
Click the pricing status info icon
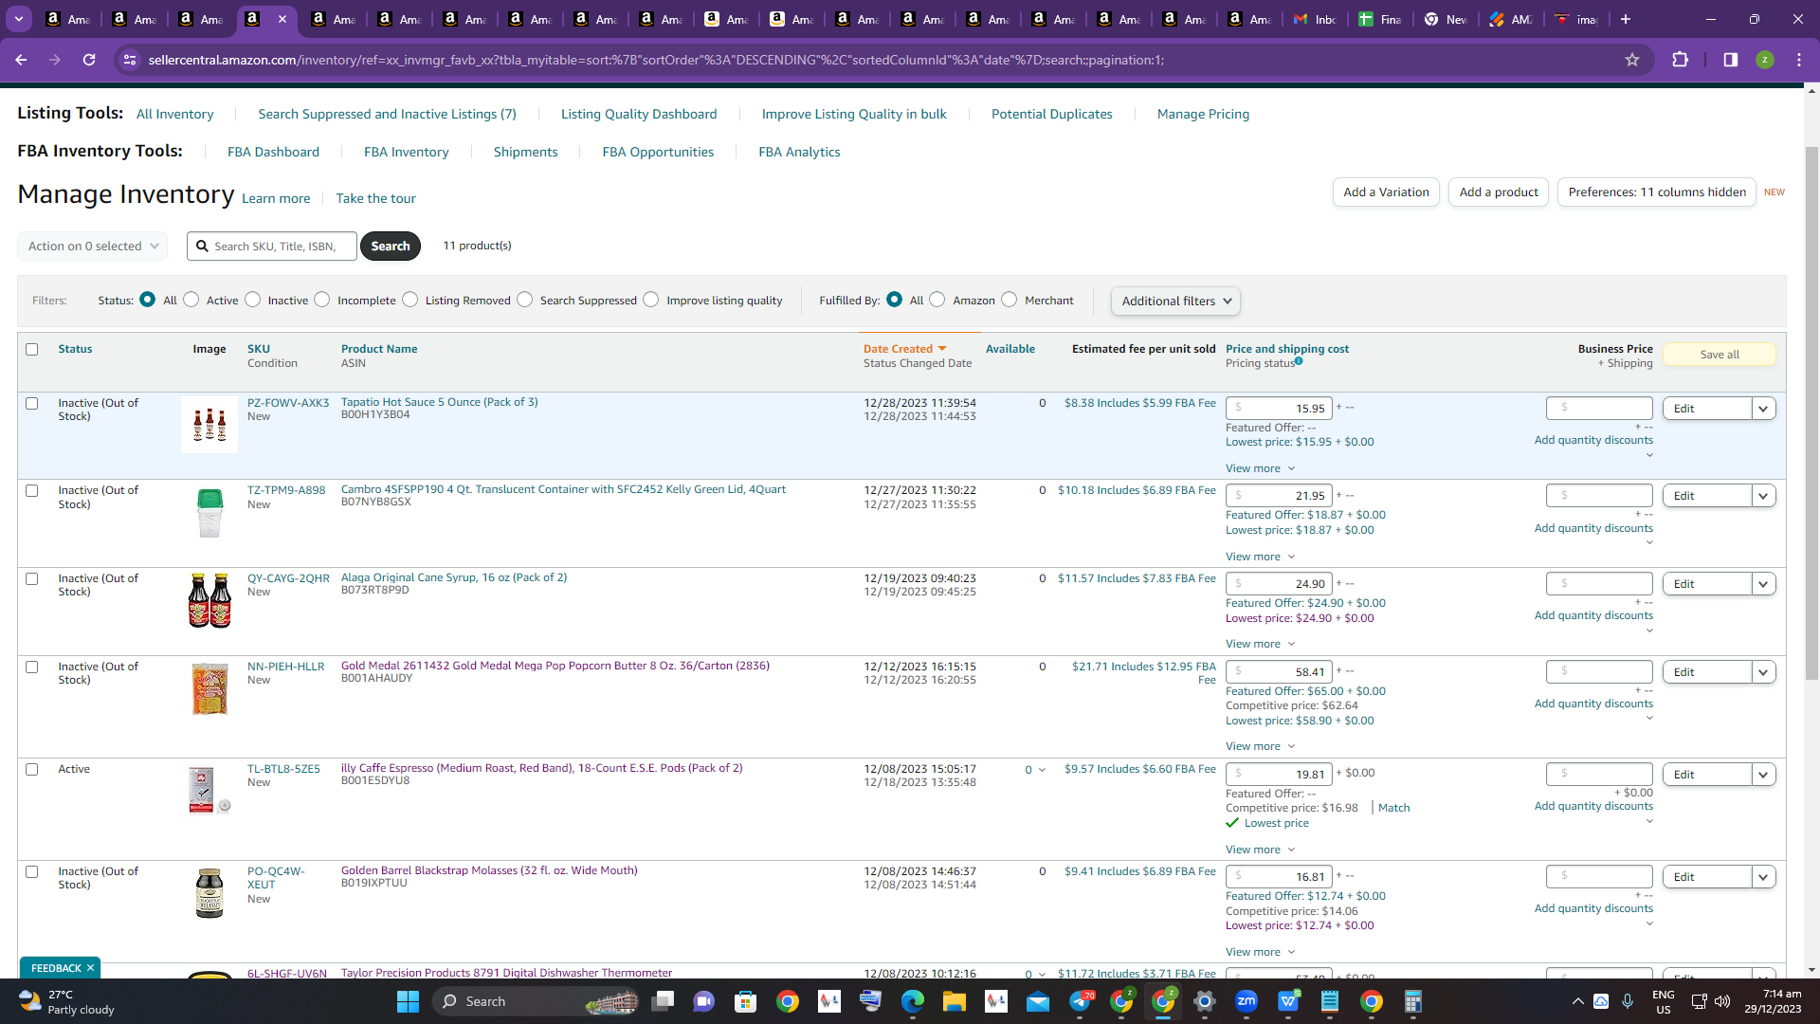point(1299,361)
